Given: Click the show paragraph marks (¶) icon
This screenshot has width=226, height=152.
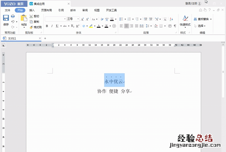Looking at the screenshot, I should 175,26.
